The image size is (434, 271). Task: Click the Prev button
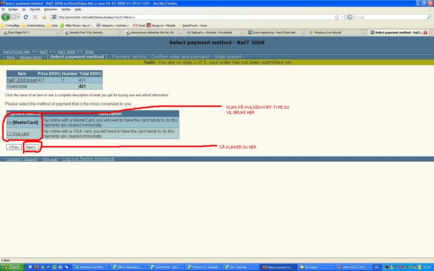14,147
